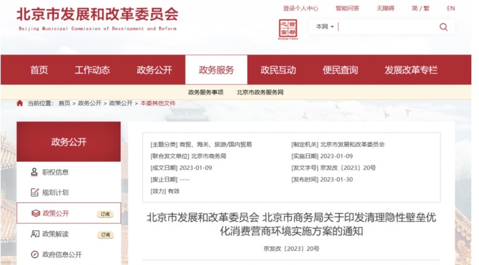Click 智能问答 link at top
This screenshot has height=265, width=479.
(347, 9)
